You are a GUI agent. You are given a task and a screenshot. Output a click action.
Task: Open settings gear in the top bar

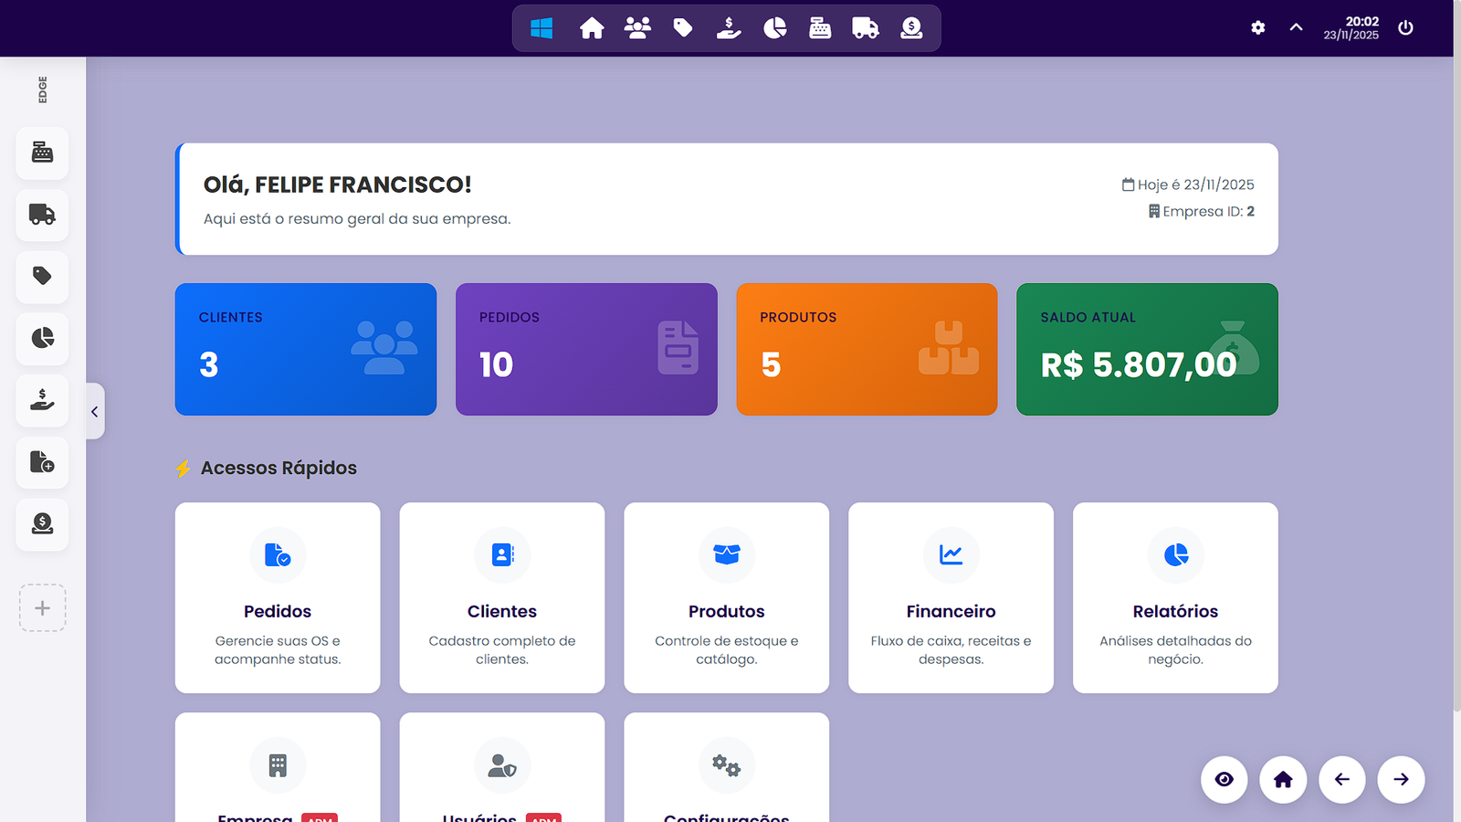(1258, 28)
